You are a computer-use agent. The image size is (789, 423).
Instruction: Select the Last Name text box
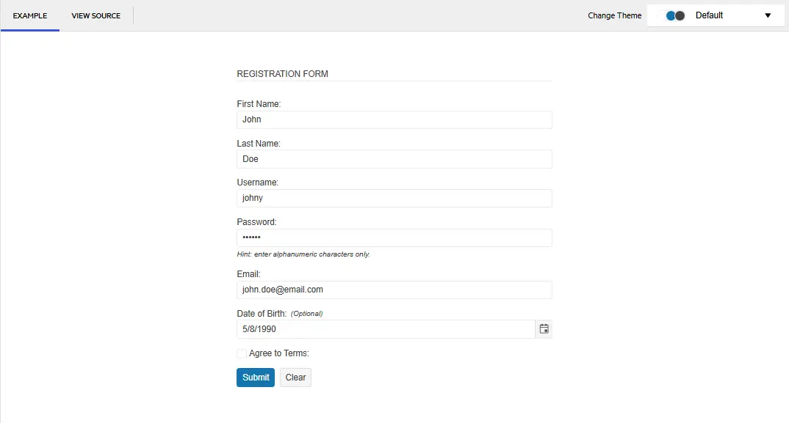point(394,158)
